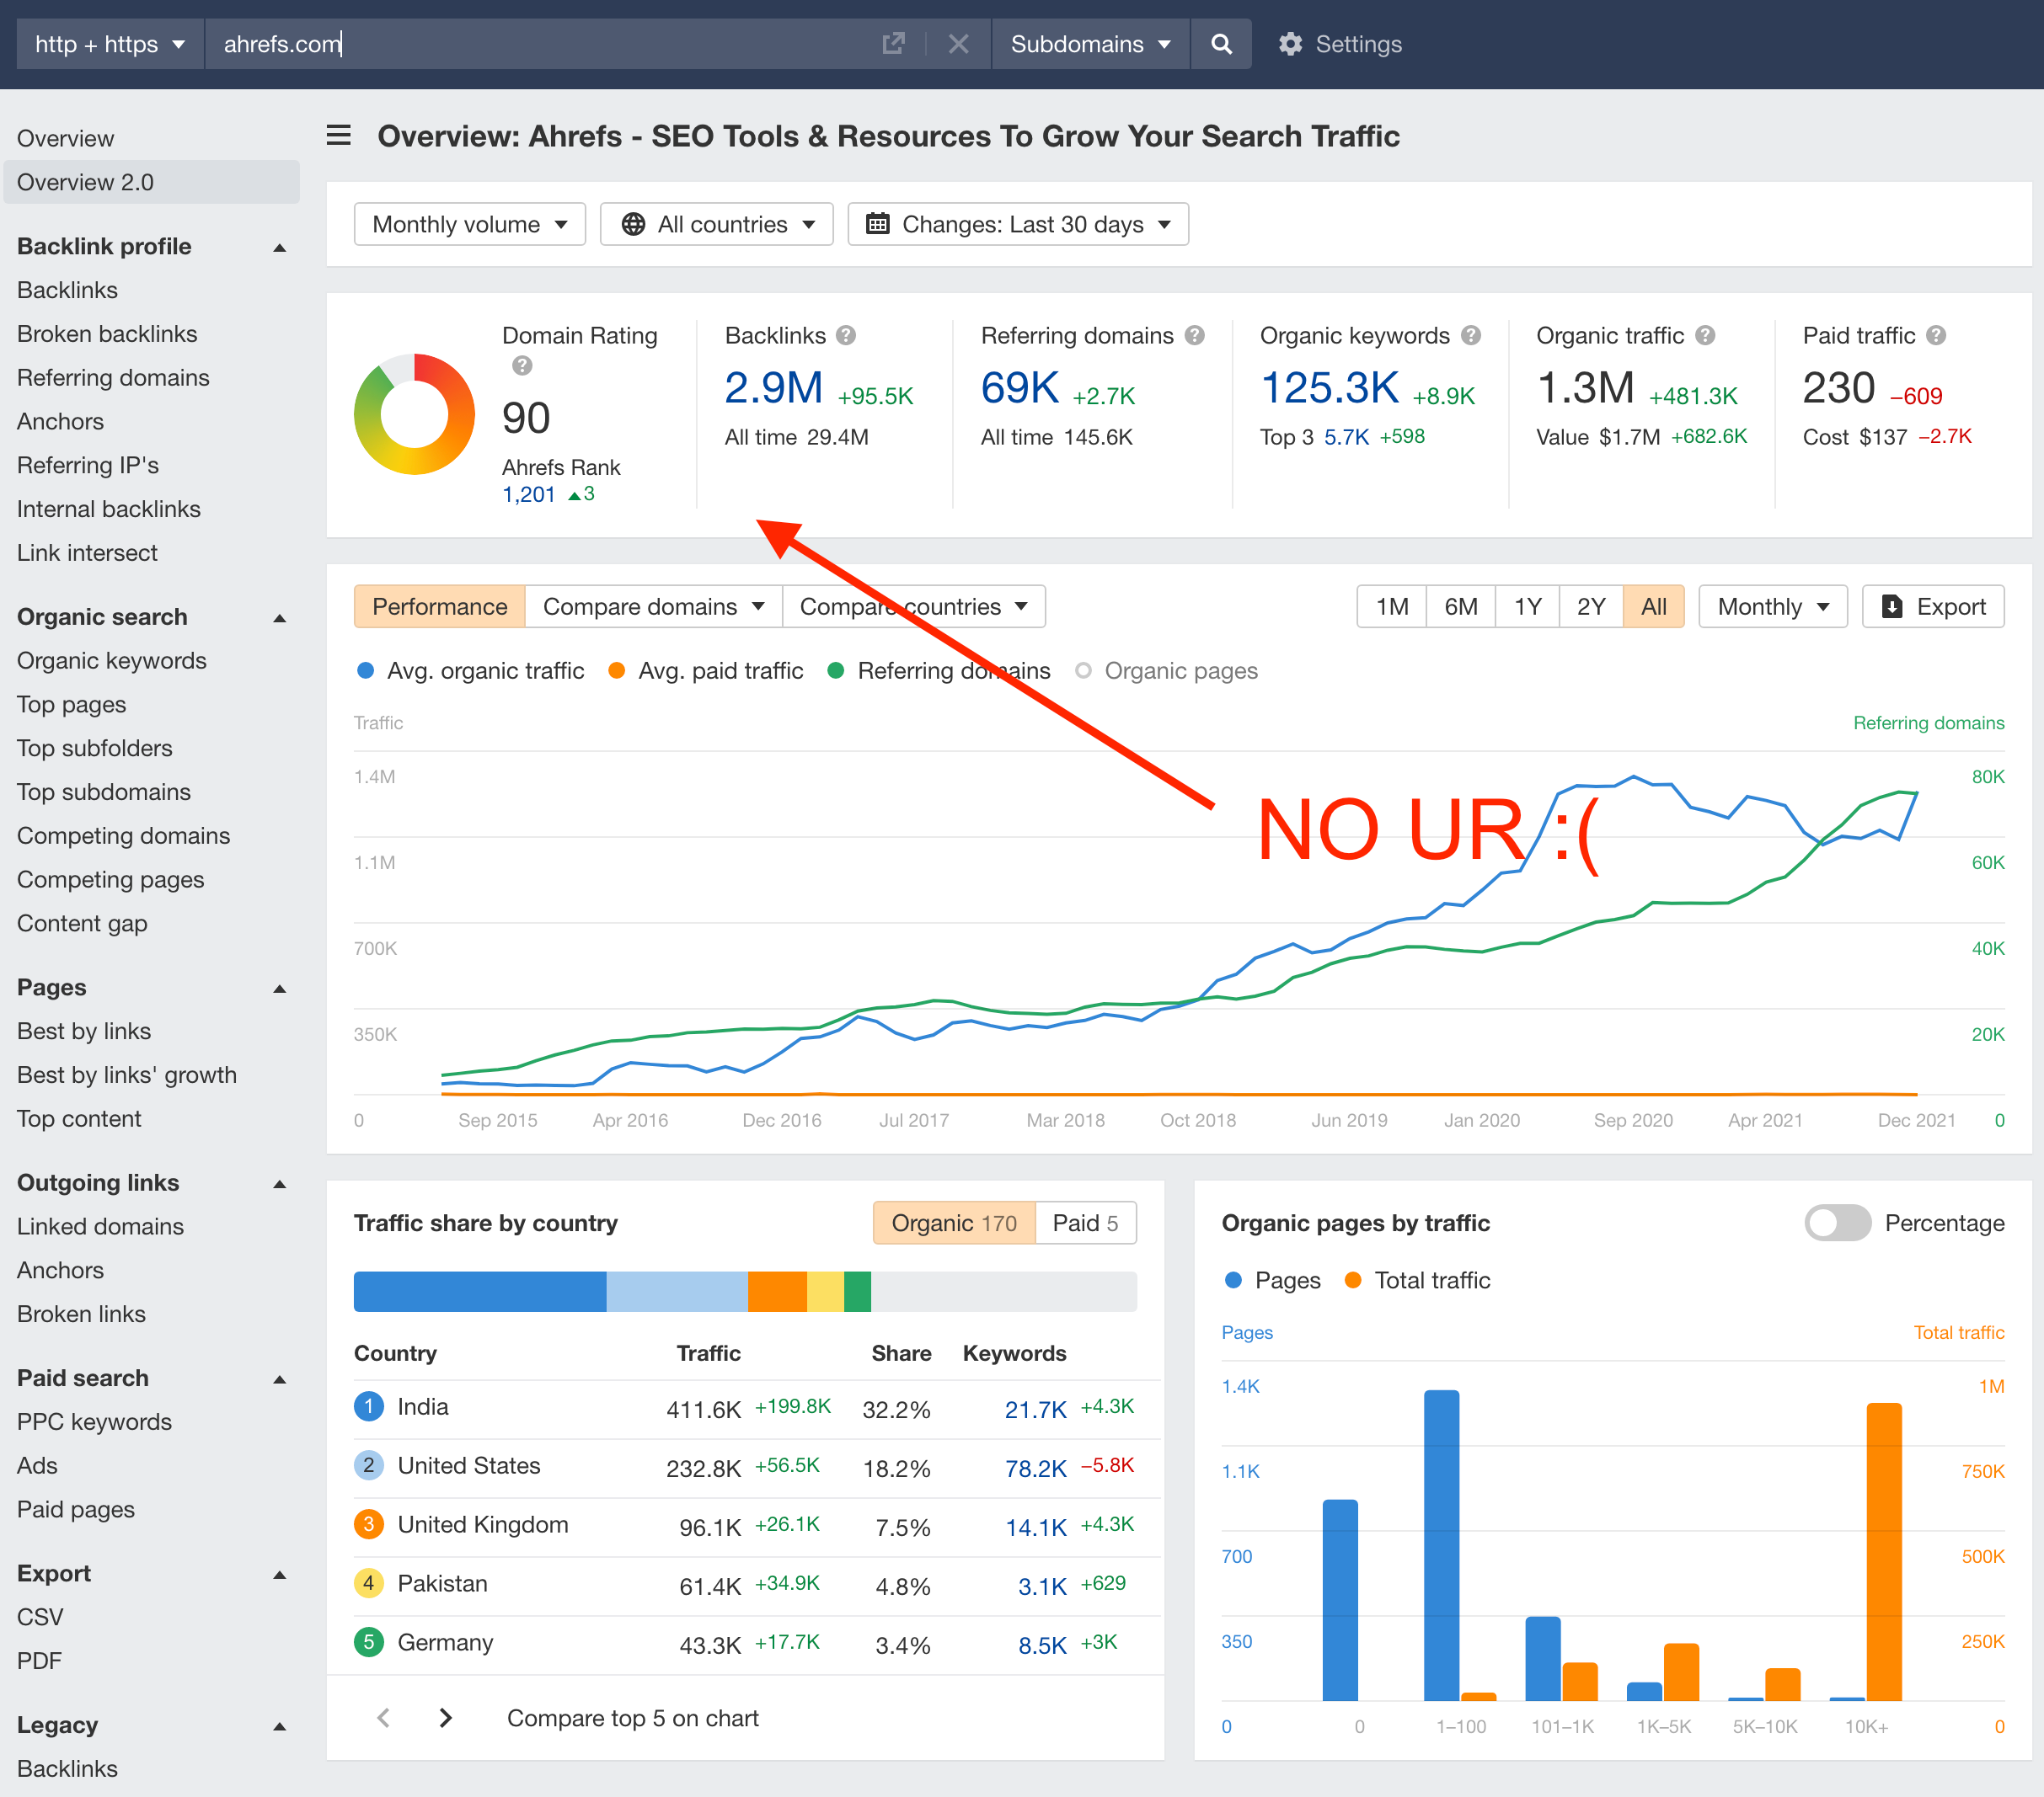Open the All countries dropdown
The image size is (2044, 1797).
pos(716,224)
